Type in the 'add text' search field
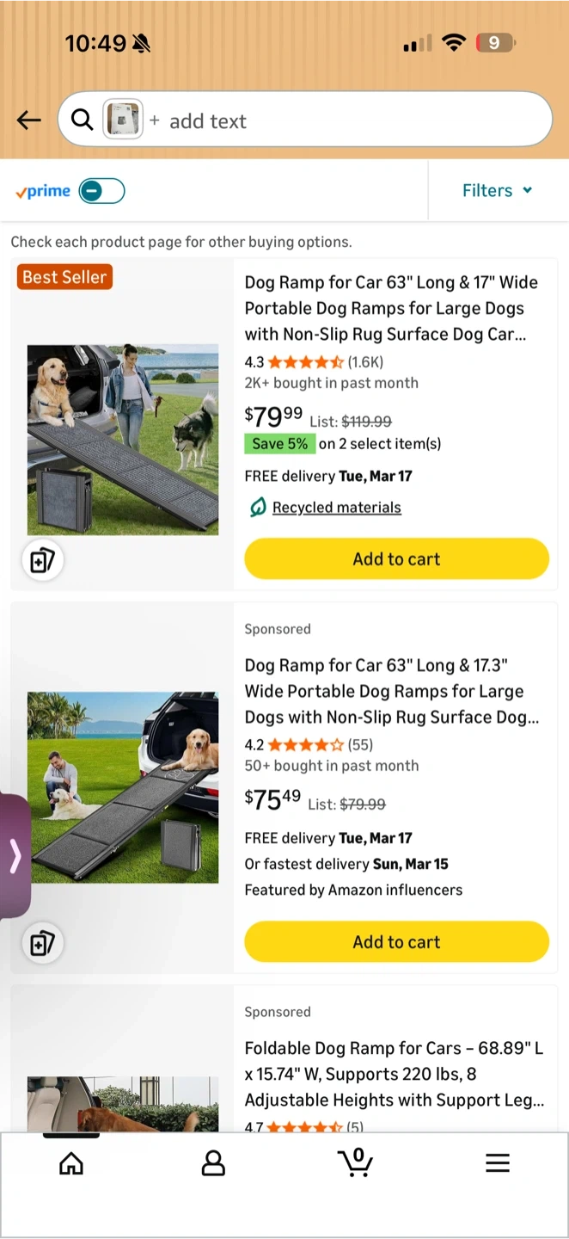569x1239 pixels. click(344, 121)
